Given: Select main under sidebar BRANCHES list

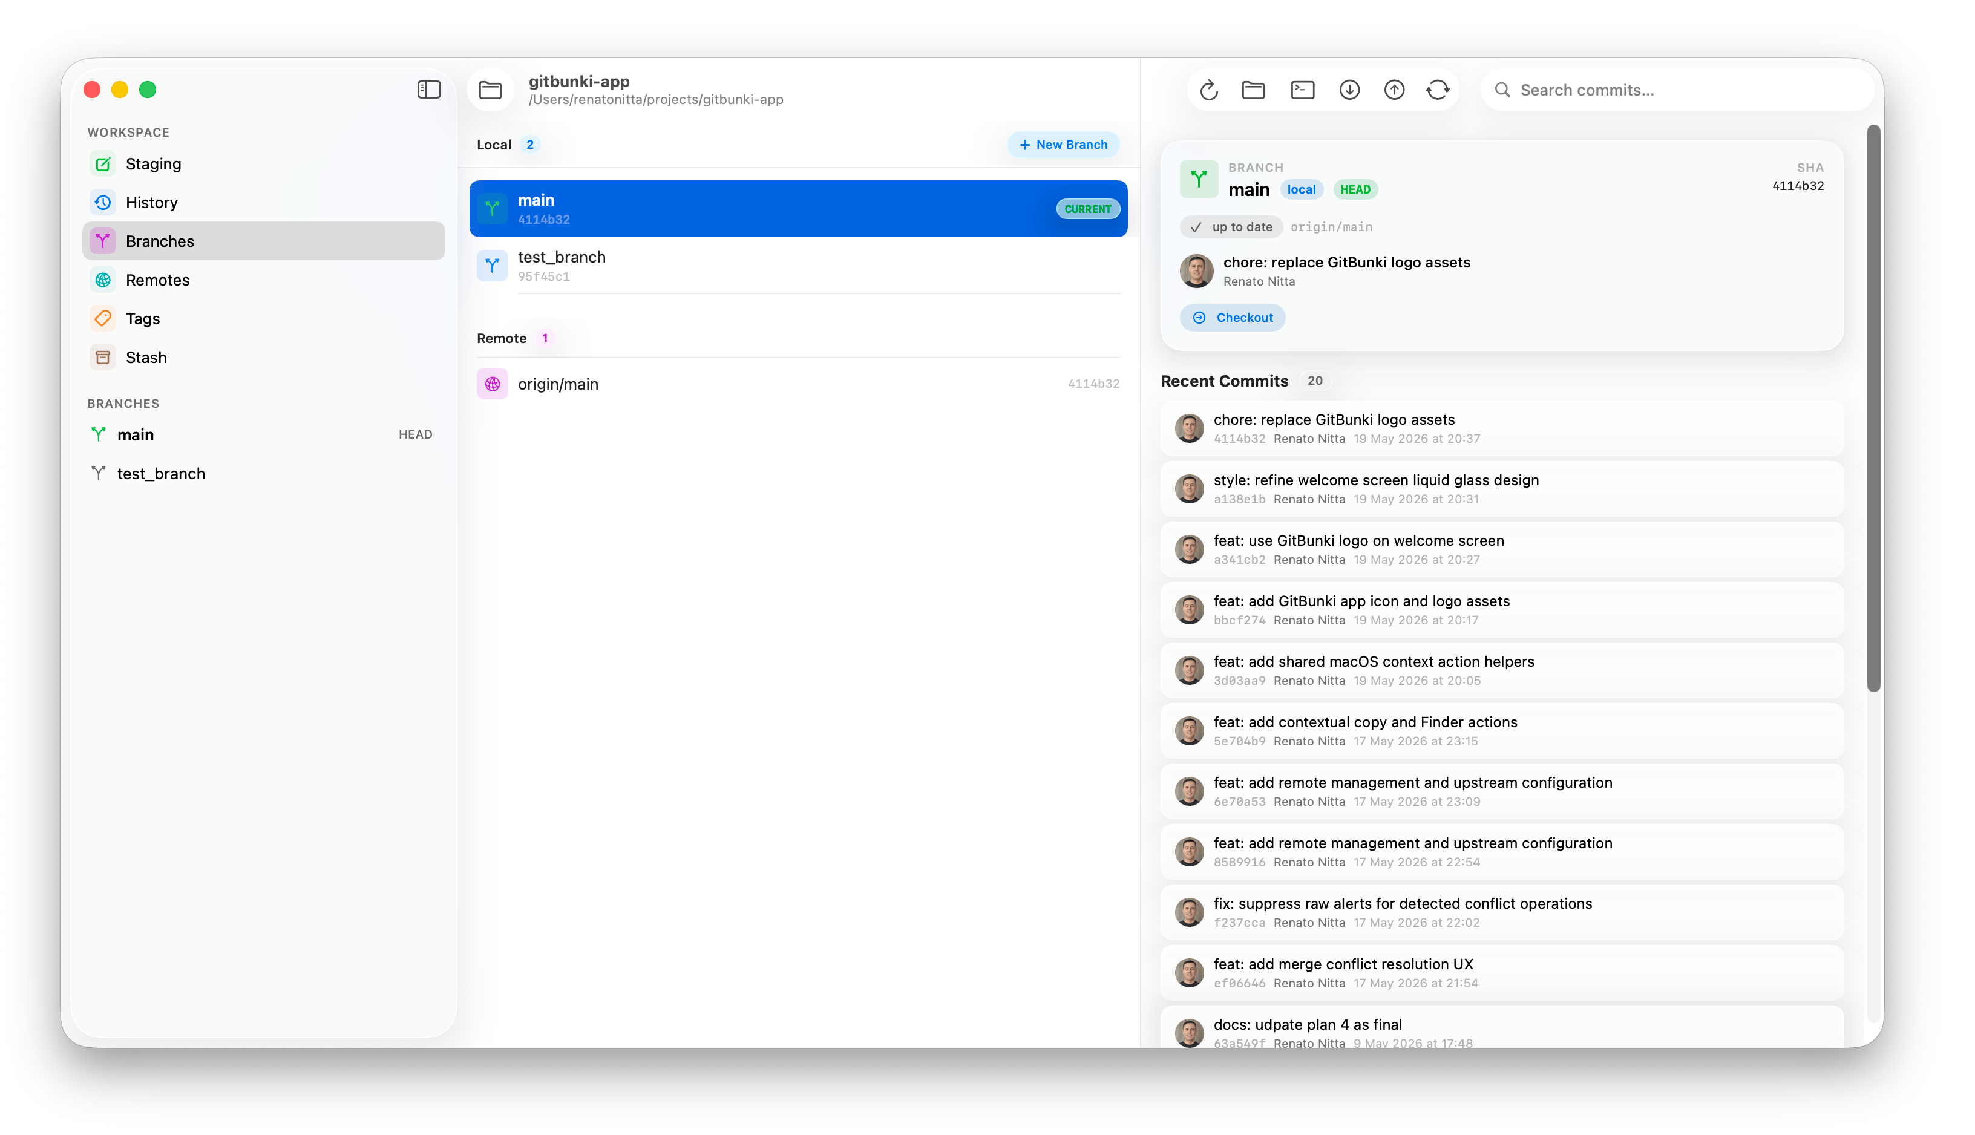Looking at the screenshot, I should (263, 435).
